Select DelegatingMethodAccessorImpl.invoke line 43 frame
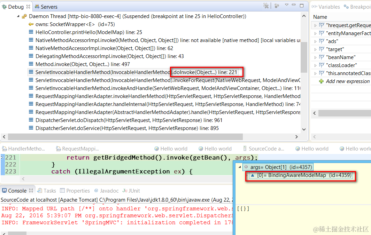371x235 pixels. click(109, 56)
